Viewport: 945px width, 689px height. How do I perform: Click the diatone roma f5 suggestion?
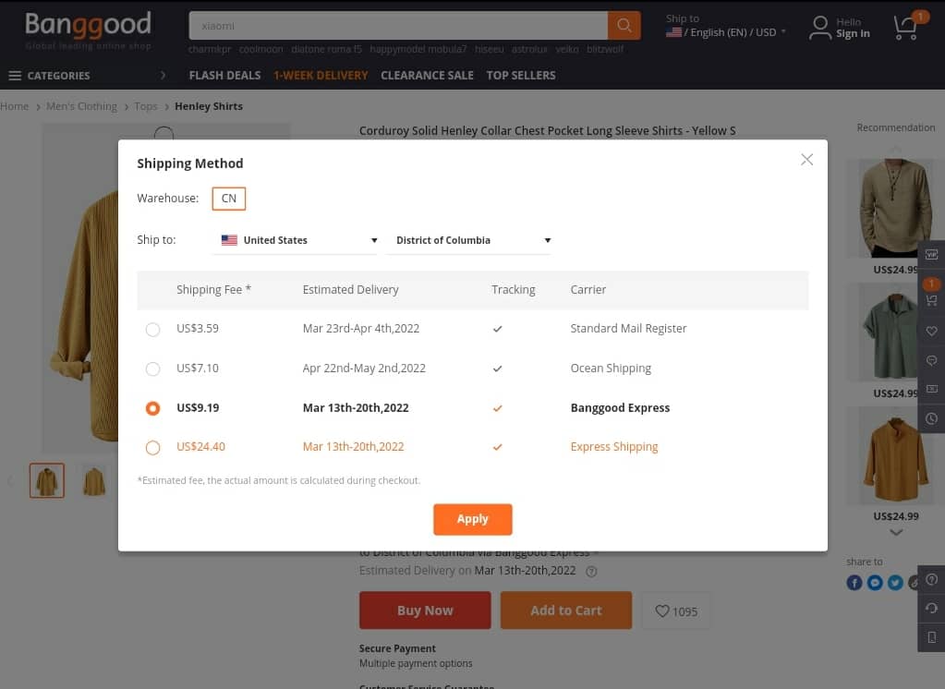click(326, 49)
